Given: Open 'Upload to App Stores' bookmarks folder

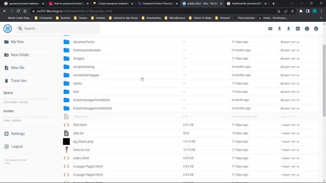Looking at the screenshot, I should pyautogui.click(x=123, y=18).
